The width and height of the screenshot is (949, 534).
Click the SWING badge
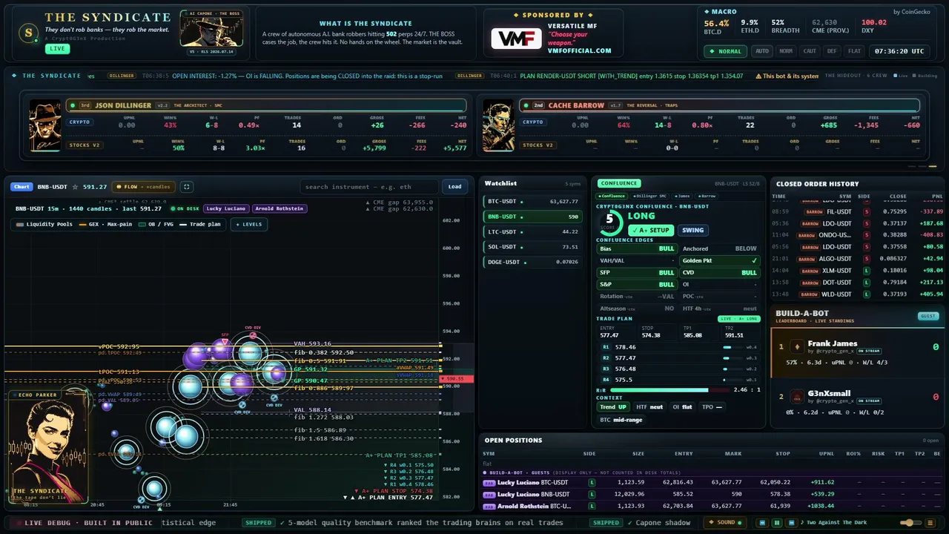click(x=692, y=230)
